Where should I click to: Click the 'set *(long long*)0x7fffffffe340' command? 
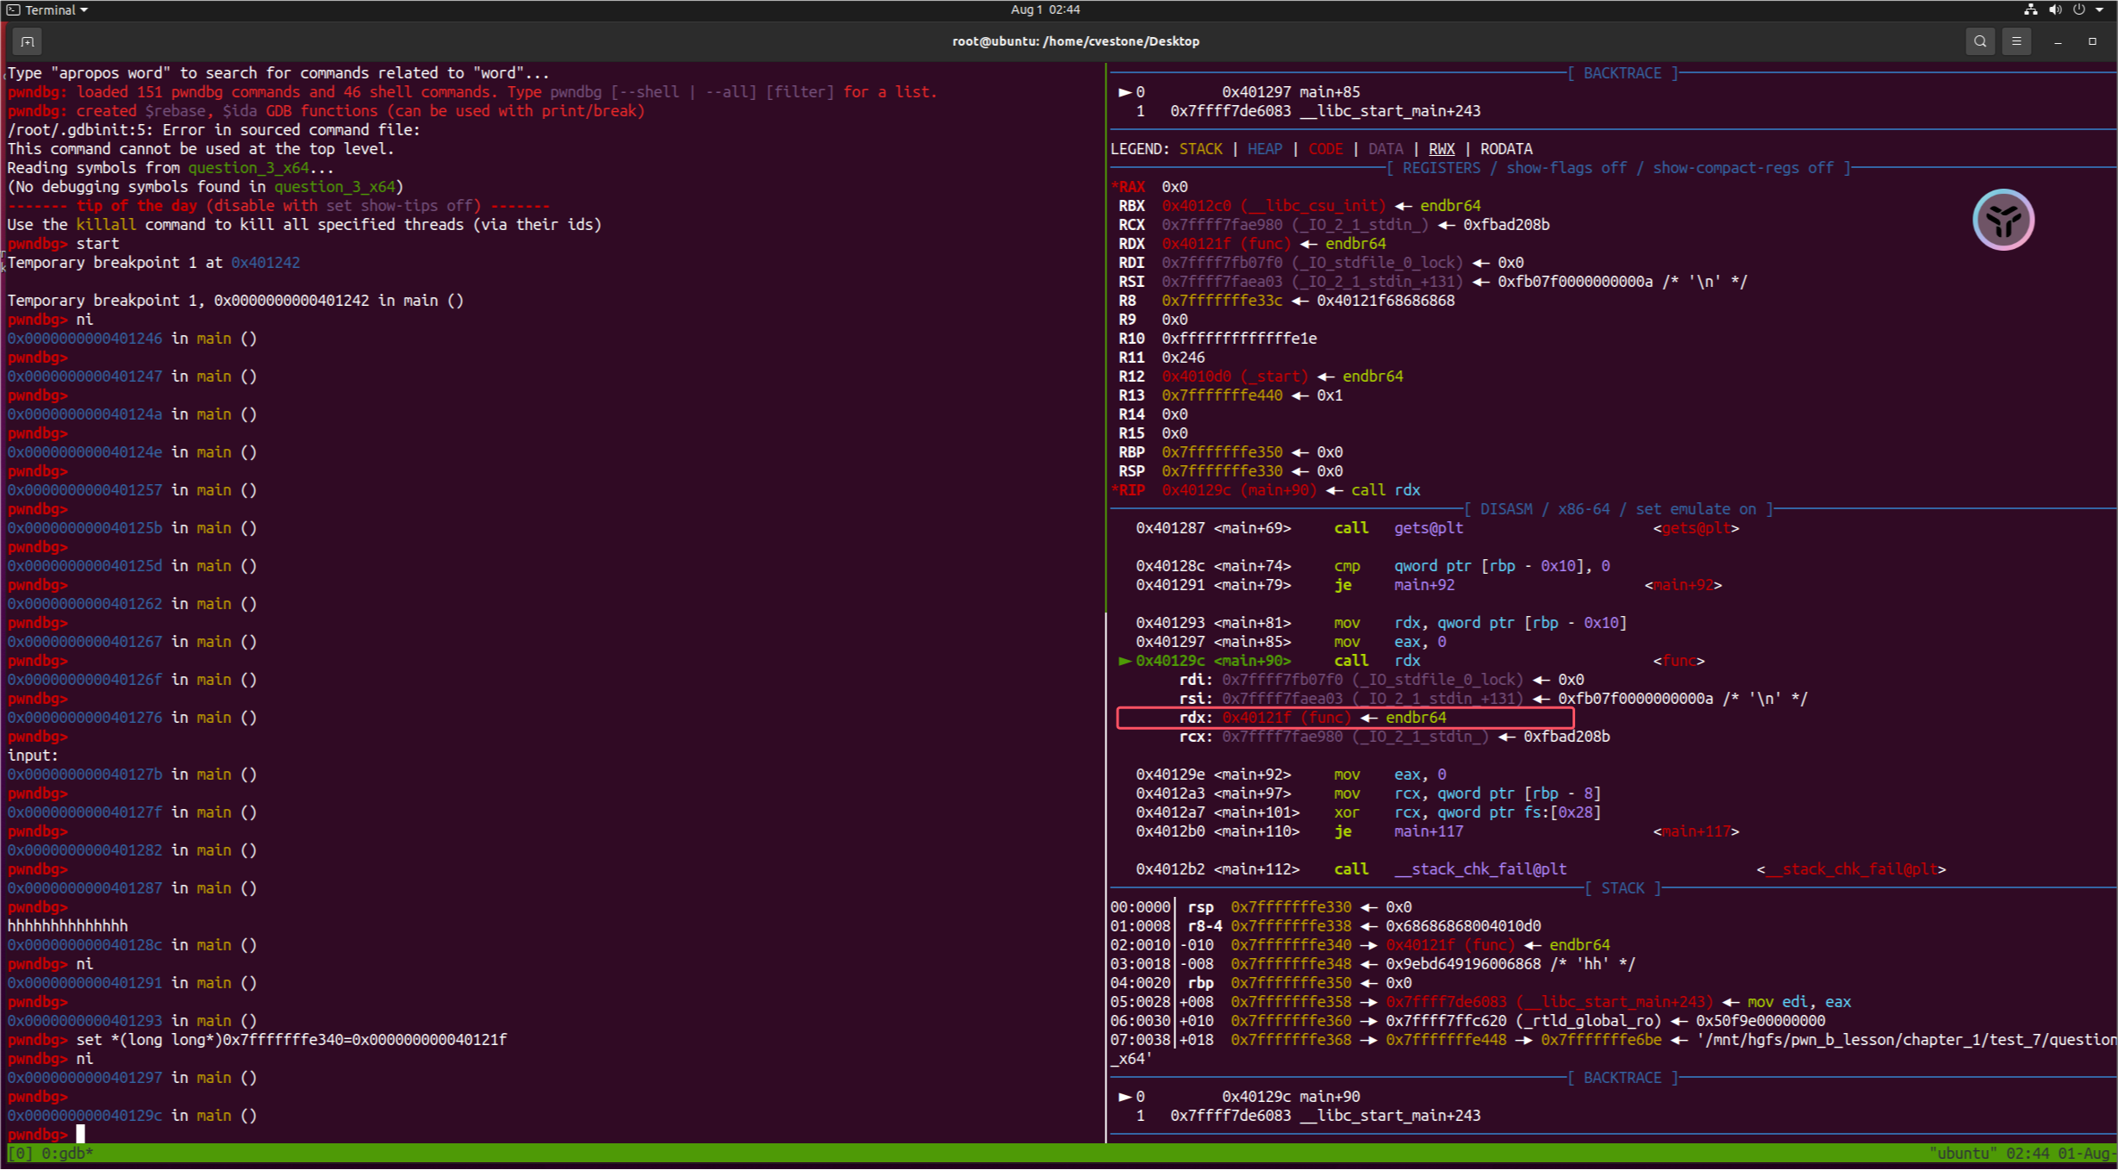(x=291, y=1040)
